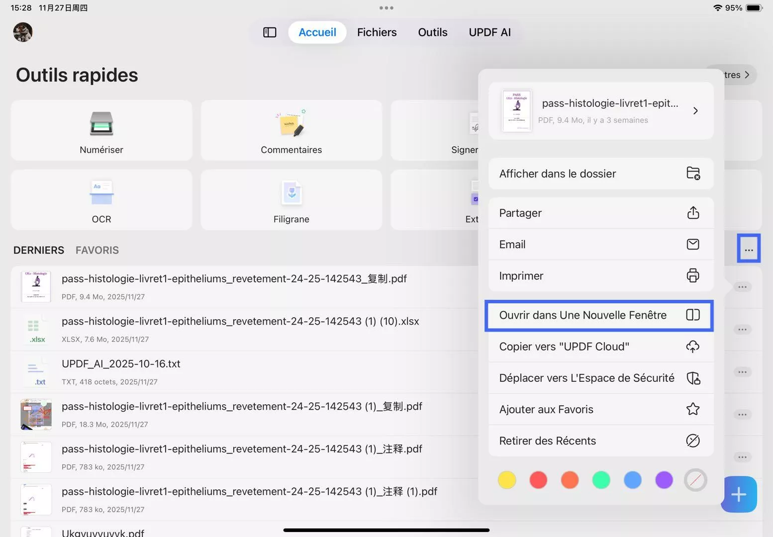Switch to the Outils tab
The width and height of the screenshot is (773, 537).
[433, 32]
